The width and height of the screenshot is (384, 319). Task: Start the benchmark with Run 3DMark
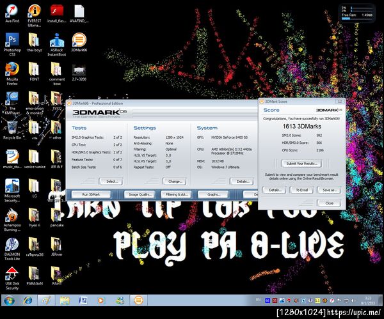click(91, 194)
